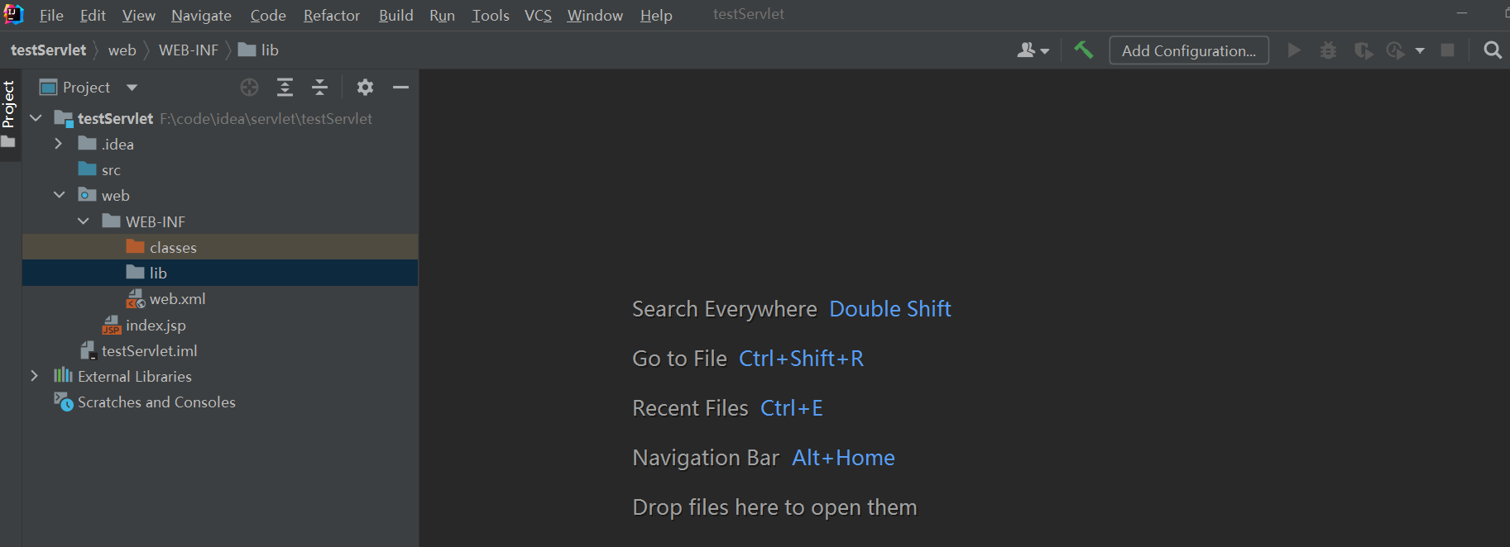Click the Profiler run icon

point(1396,50)
